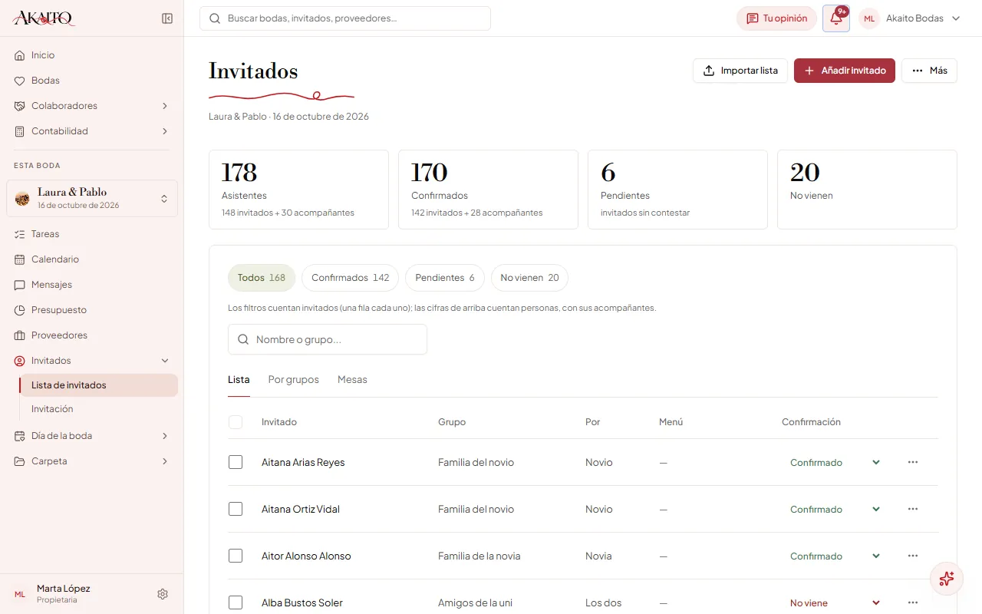Collapse the Invitados section
Viewport: 982px width, 614px height.
click(92, 361)
